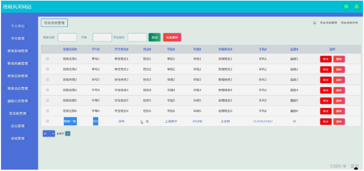Click 修改 in 物理一班 row
Image resolution: width=364 pixels, height=171 pixels.
coord(326,121)
